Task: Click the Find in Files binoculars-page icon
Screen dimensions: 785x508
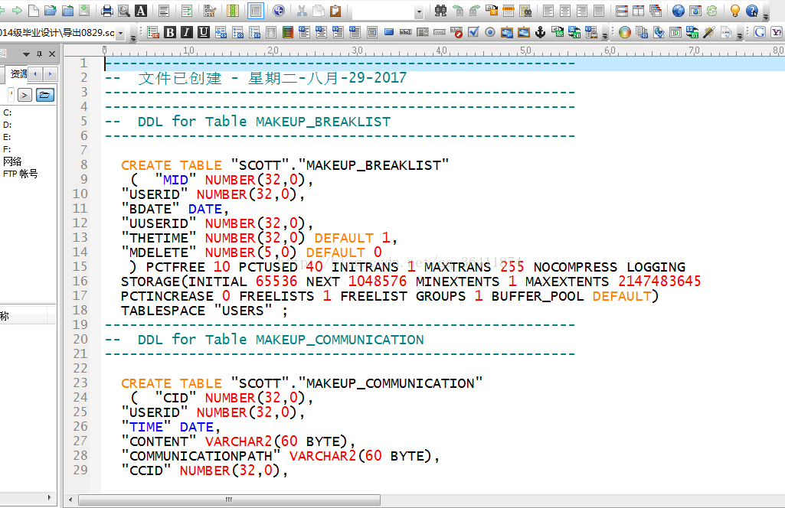Action: tap(525, 11)
